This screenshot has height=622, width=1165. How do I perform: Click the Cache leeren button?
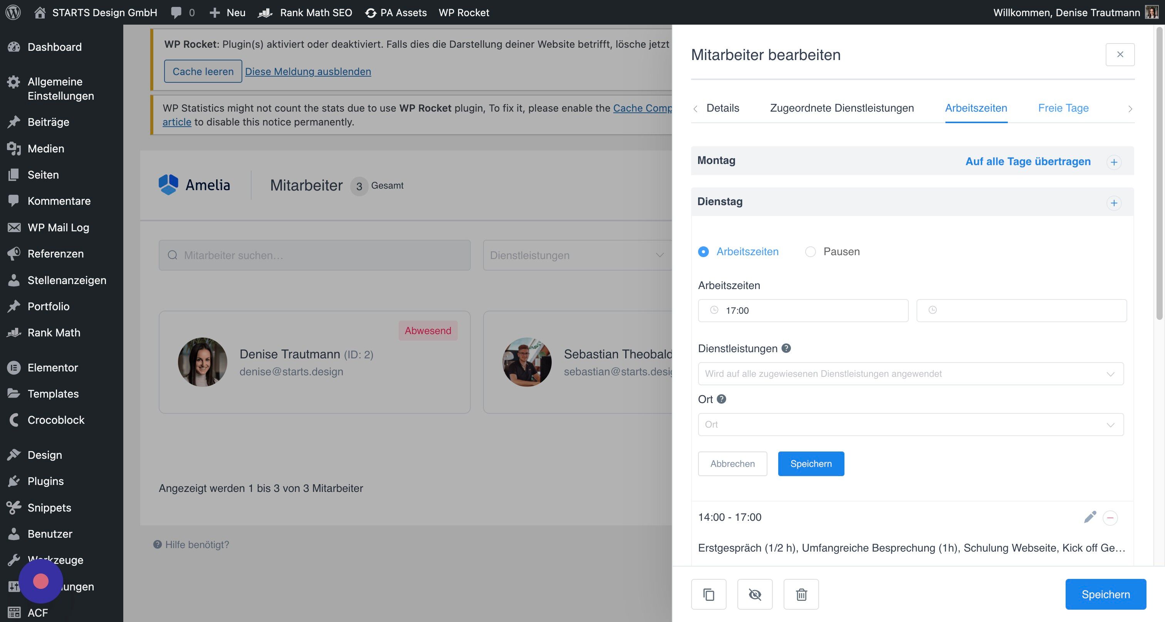point(203,71)
